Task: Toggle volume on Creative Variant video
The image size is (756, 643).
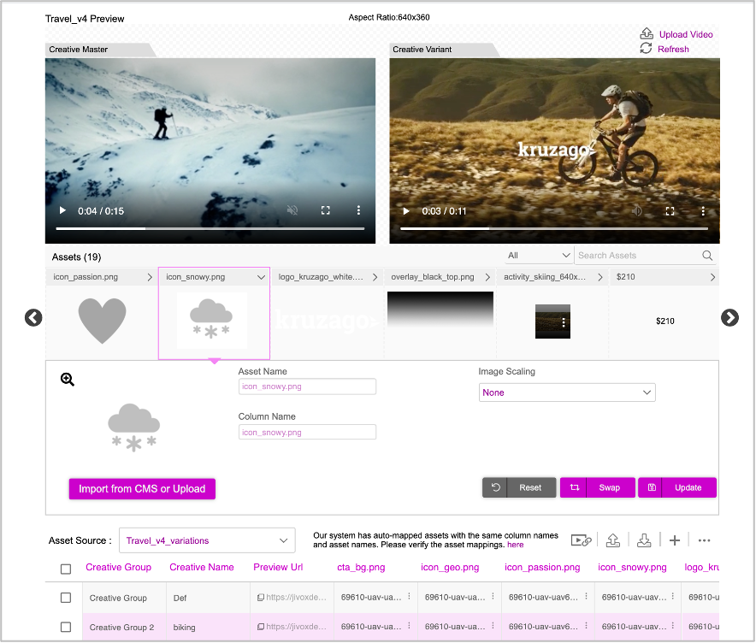Action: click(x=637, y=211)
